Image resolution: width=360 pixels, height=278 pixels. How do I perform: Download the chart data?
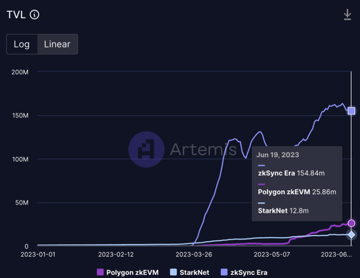point(348,15)
